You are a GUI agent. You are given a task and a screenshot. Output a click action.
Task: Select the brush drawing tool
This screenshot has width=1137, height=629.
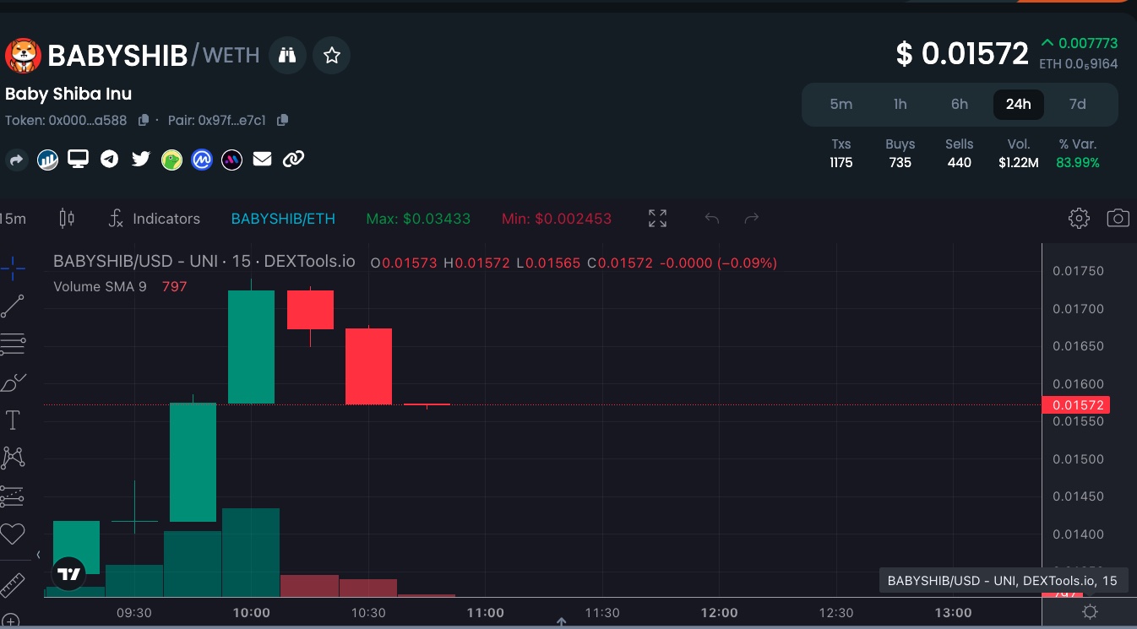[x=13, y=382]
